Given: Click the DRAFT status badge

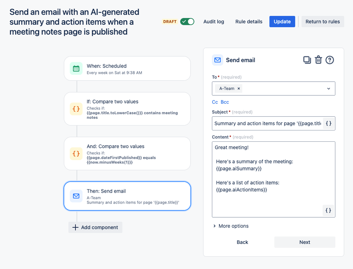Looking at the screenshot, I should point(170,22).
